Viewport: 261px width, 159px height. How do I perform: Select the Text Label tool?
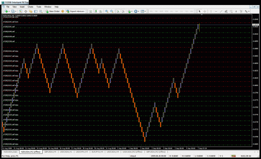coord(241,11)
